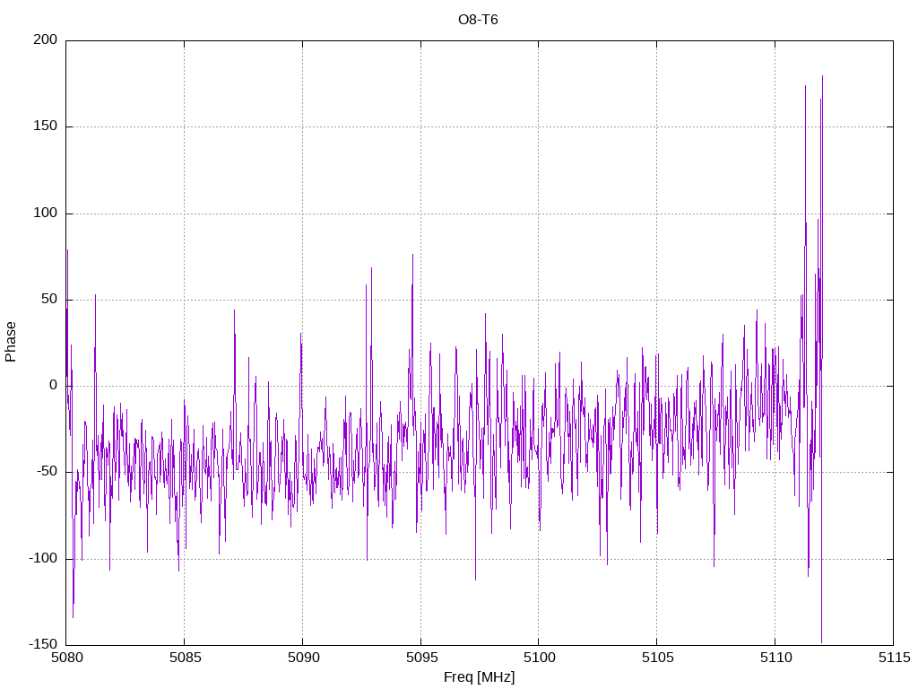Viewport: 918px width, 689px height.
Task: Select the Phase y-axis label
Action: [11, 342]
